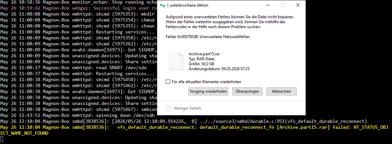This screenshot has width=392, height=144.
Task: Collapse details with Weniger Details chevron
Action: pyautogui.click(x=169, y=108)
